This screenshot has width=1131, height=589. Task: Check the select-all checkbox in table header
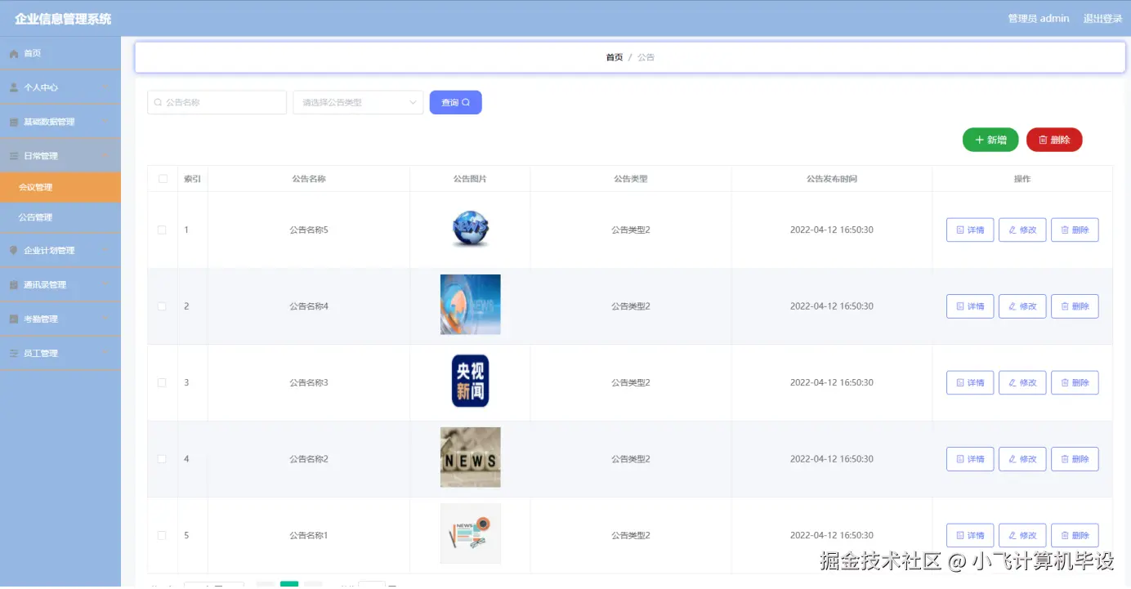coord(163,178)
